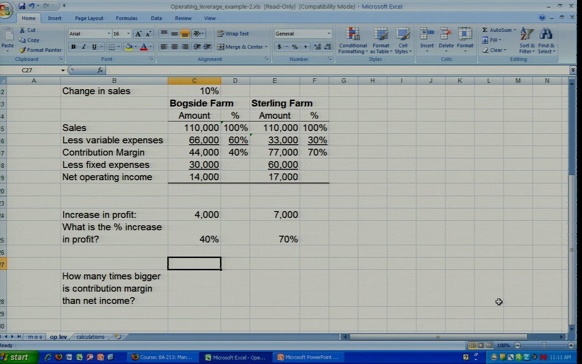The width and height of the screenshot is (582, 364).
Task: Toggle Bold formatting
Action: click(73, 47)
